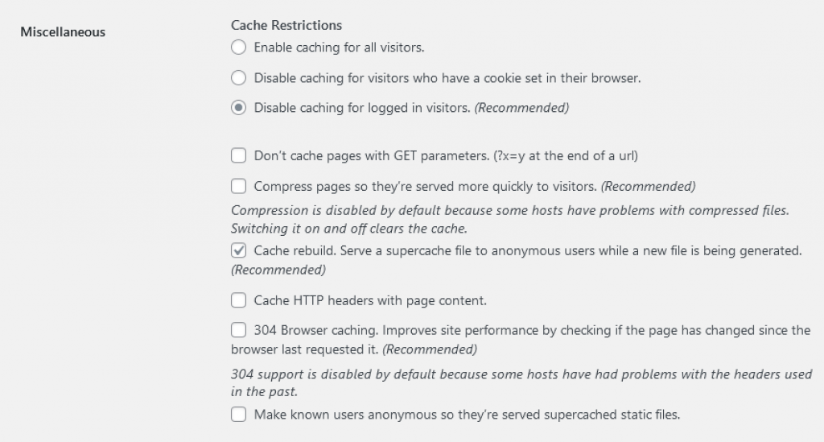Tick the GET parameters no-cache checkbox
This screenshot has width=824, height=442.
238,155
